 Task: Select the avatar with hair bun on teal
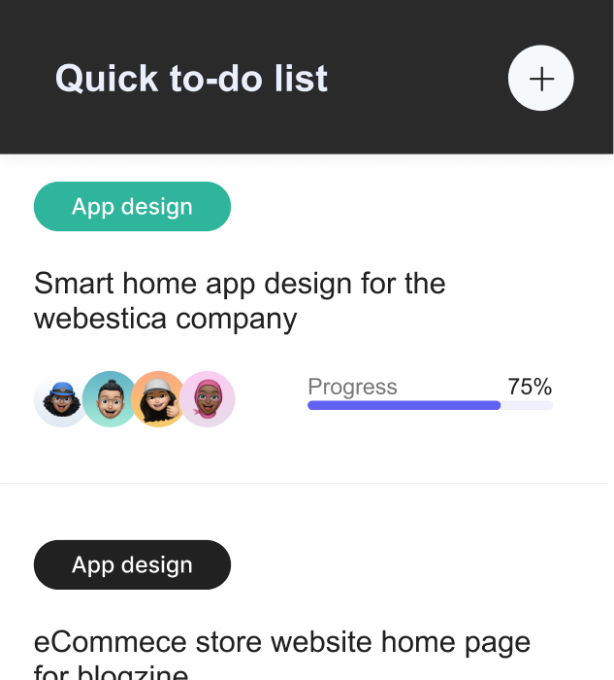point(108,399)
